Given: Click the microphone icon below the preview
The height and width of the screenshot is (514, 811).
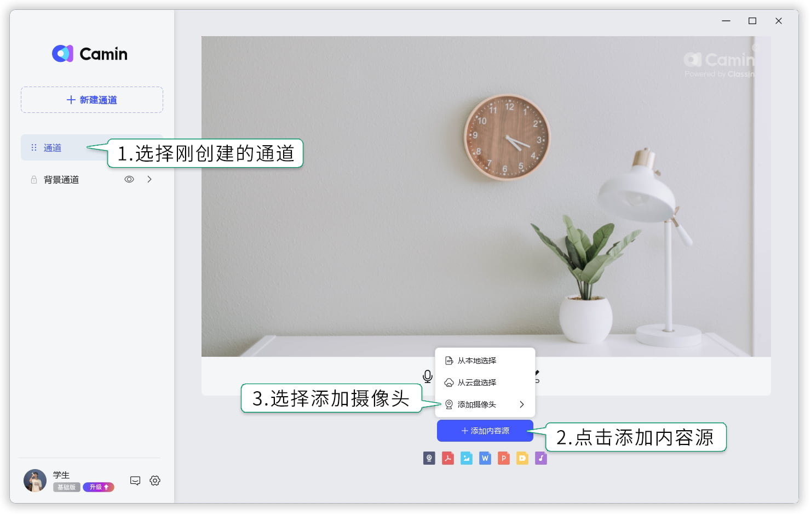Looking at the screenshot, I should pos(428,376).
